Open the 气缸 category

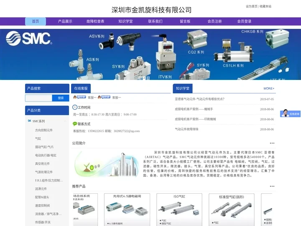coord(38,139)
